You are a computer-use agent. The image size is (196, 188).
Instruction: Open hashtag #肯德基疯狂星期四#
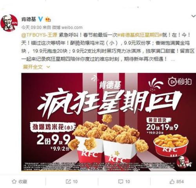click(140, 35)
